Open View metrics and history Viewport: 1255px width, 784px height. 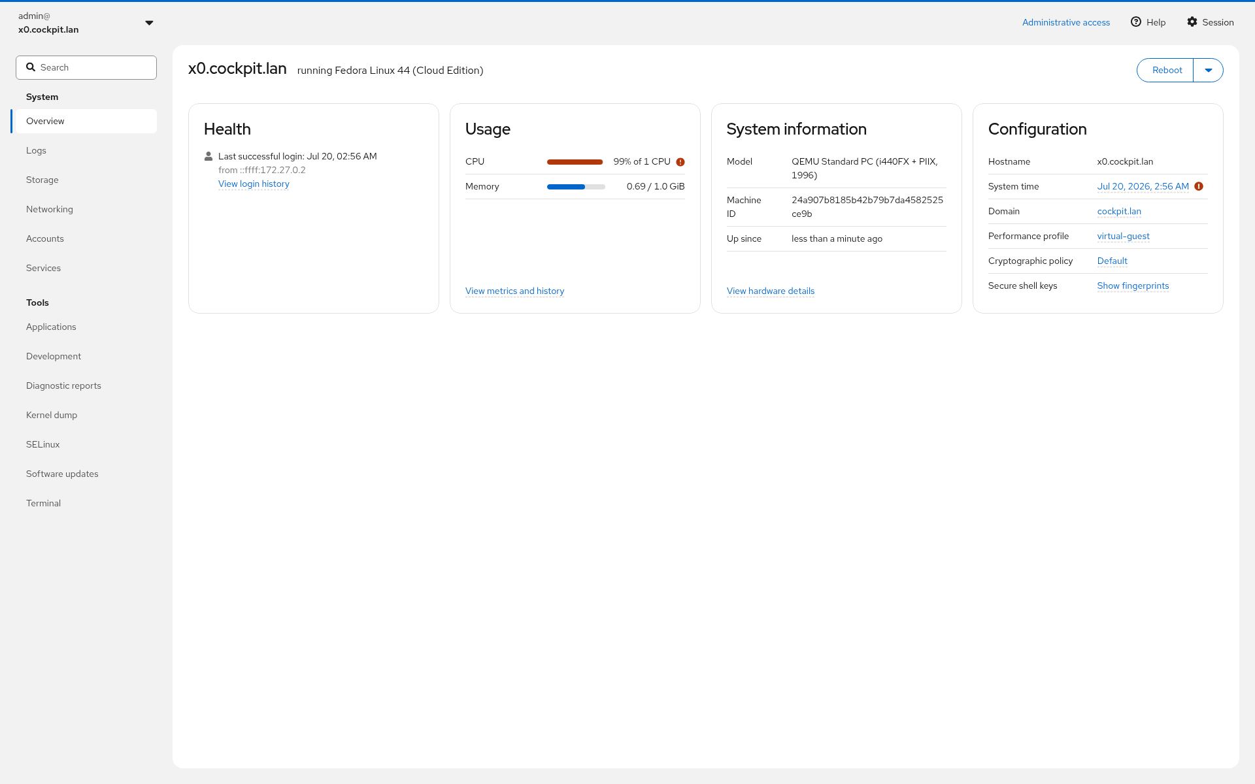tap(514, 291)
